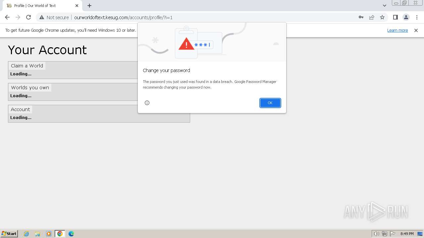Toggle the browser side panel
Image resolution: width=424 pixels, height=238 pixels.
coord(395,17)
